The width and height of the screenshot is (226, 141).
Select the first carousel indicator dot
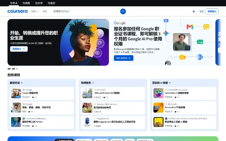(x=9, y=69)
